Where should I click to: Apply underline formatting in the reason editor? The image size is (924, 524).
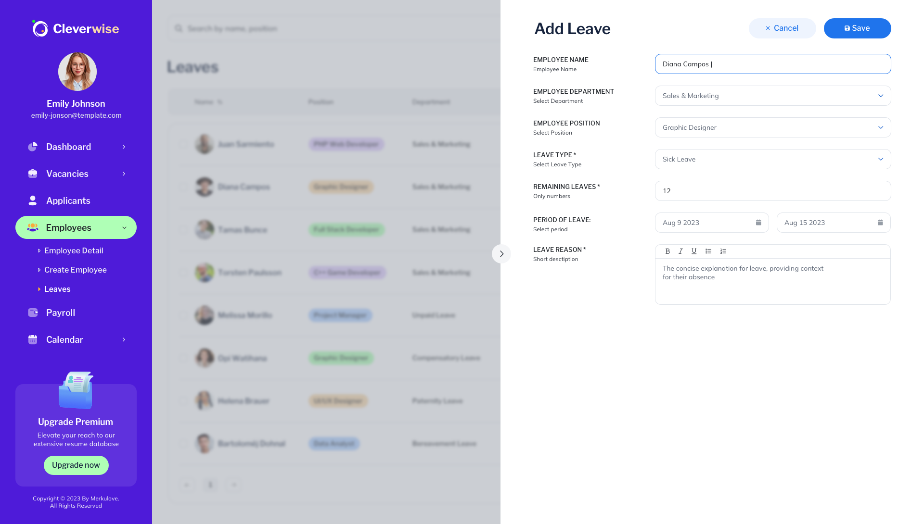click(694, 251)
